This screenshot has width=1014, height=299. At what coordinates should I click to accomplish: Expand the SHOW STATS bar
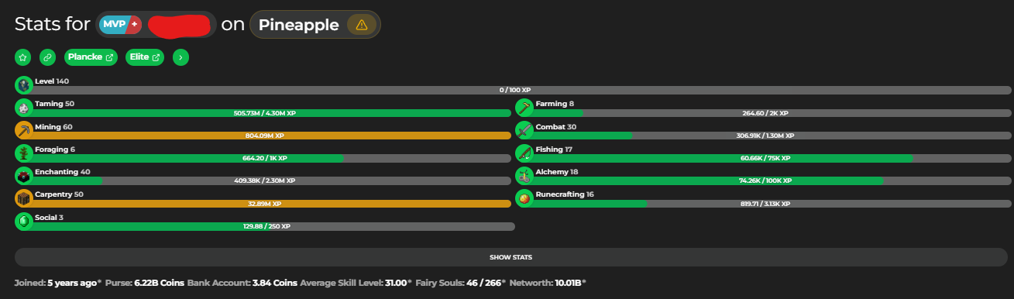[511, 257]
